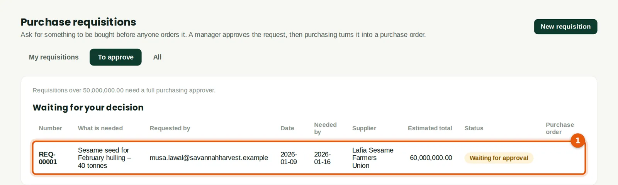Click the 2026-01-16 needed by date
Viewport: 618px width, 185px height.
pyautogui.click(x=323, y=158)
